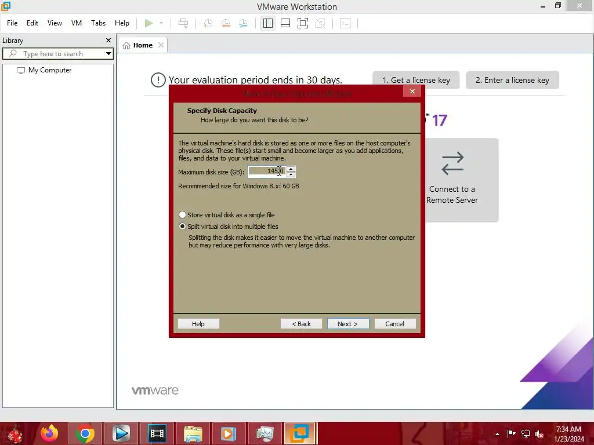Click the VMware Workstation title bar app icon
The image size is (594, 445).
pyautogui.click(x=6, y=6)
